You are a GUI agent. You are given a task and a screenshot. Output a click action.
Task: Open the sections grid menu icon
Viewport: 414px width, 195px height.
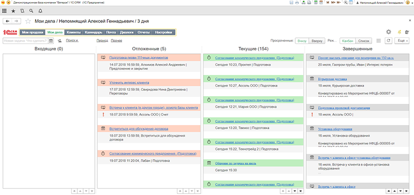[x=4, y=11]
